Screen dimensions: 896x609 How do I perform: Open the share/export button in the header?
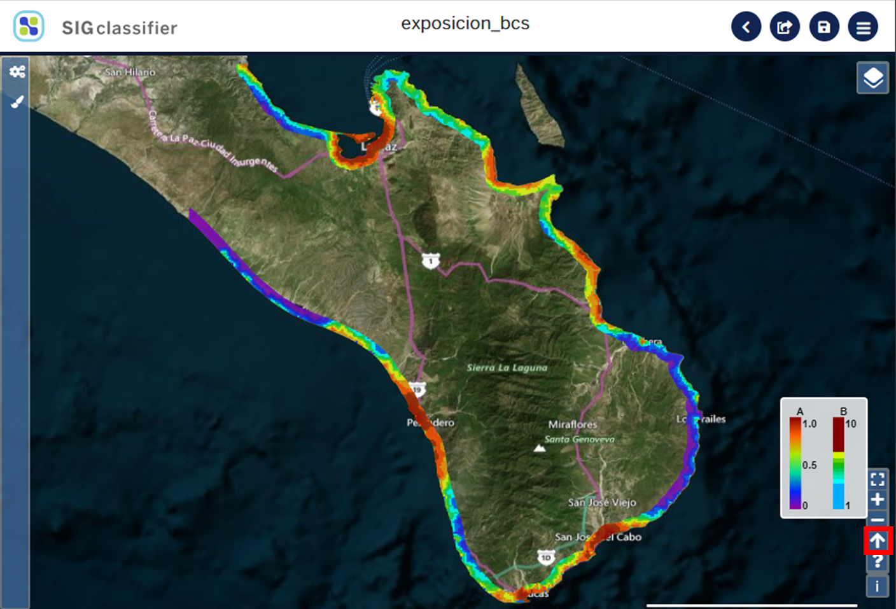click(x=785, y=27)
